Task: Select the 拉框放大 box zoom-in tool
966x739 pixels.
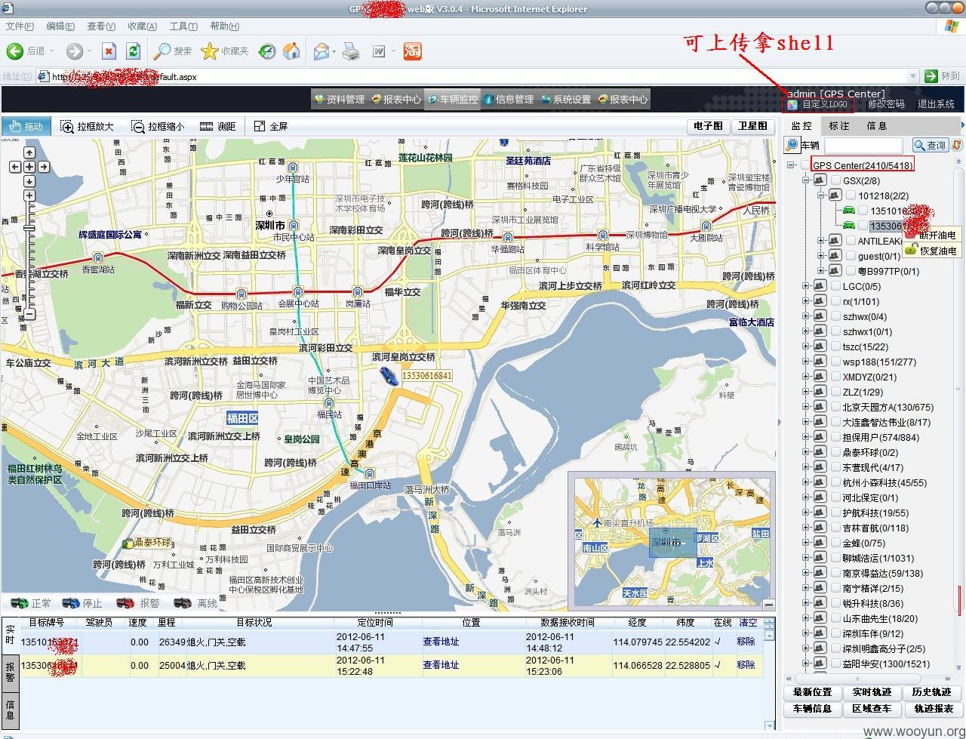Action: pyautogui.click(x=87, y=126)
